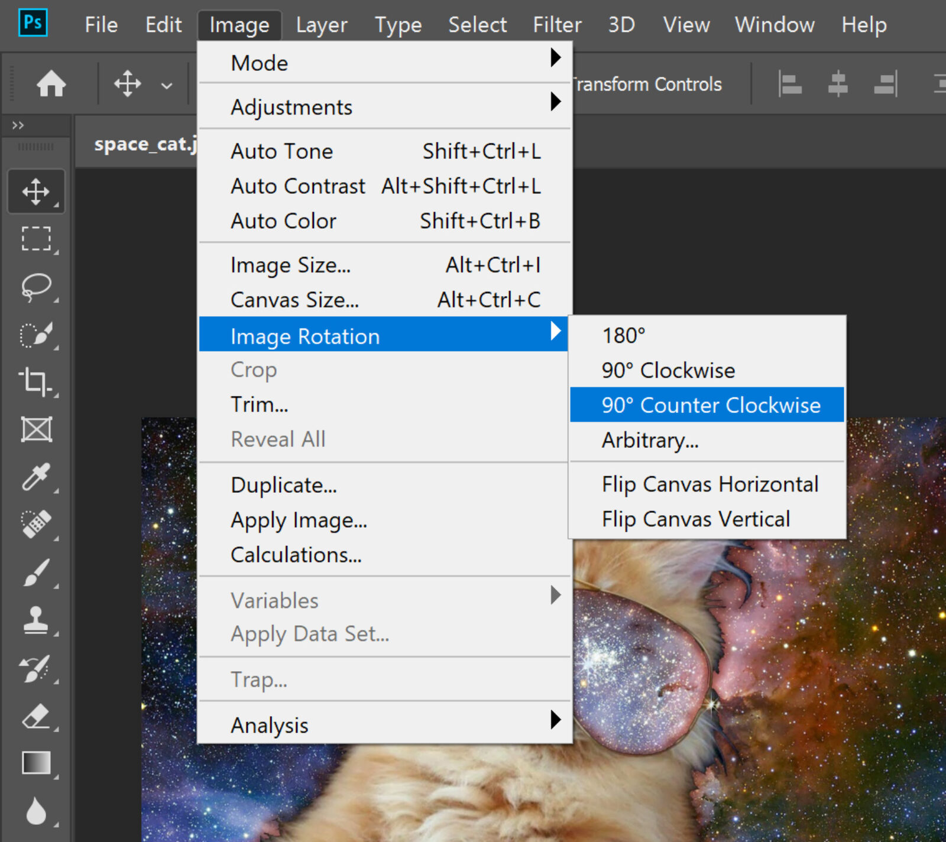Choose Arbitrary rotation option
Viewport: 946px width, 842px height.
[x=707, y=440]
